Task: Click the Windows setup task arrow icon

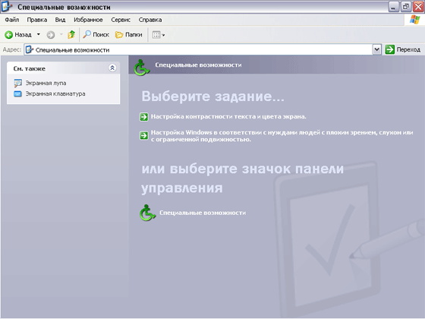Action: coord(144,135)
